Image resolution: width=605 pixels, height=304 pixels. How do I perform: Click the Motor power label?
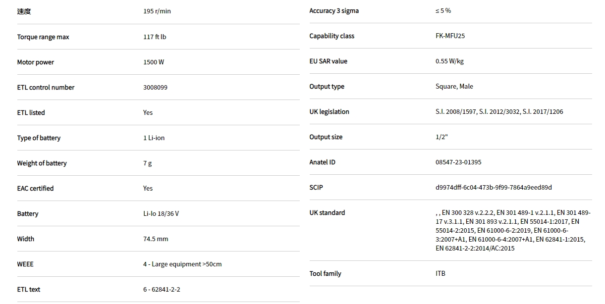click(36, 62)
